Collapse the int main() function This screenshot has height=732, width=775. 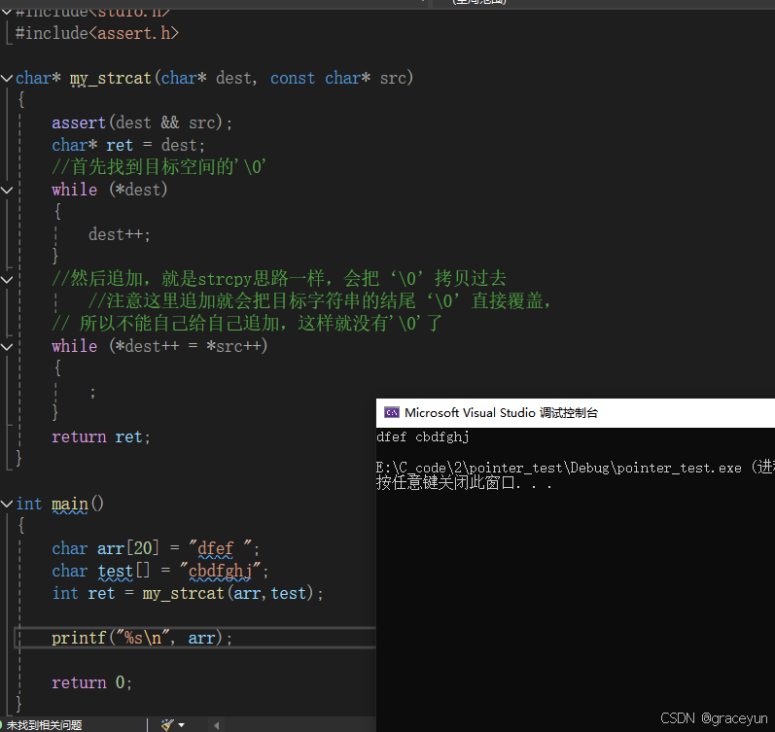[7, 504]
